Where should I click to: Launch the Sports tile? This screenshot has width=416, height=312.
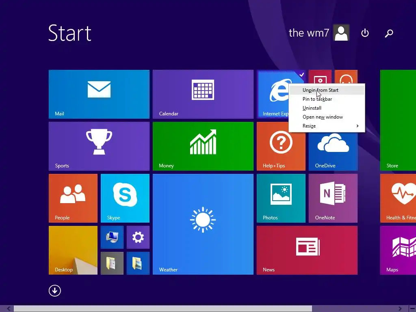click(99, 146)
